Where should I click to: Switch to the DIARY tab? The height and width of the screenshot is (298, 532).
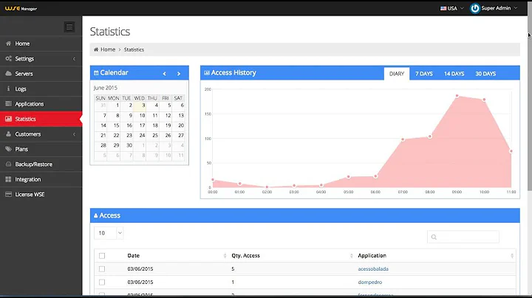tap(397, 74)
